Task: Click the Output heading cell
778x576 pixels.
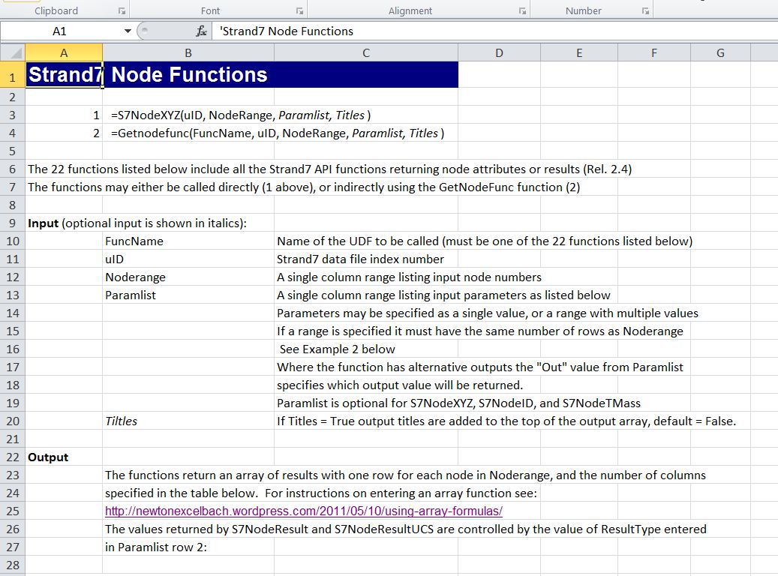Action: pyautogui.click(x=48, y=457)
